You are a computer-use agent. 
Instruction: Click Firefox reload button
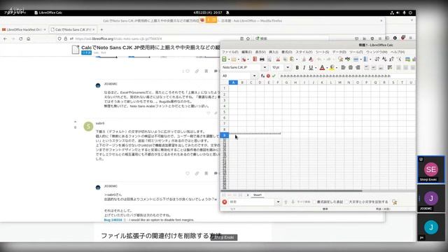(x=20, y=38)
